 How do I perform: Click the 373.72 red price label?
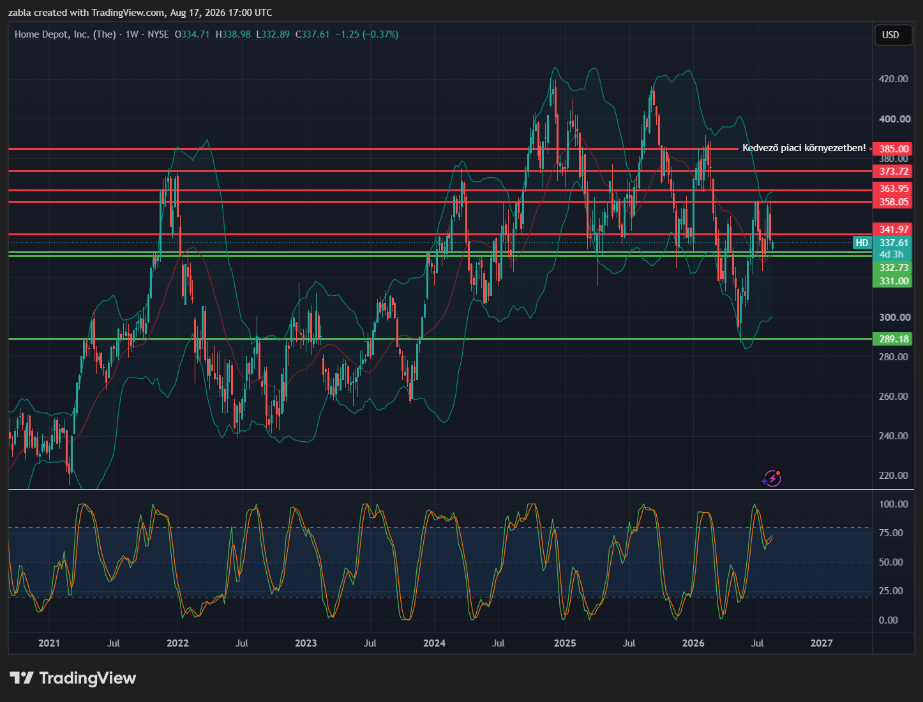[893, 172]
